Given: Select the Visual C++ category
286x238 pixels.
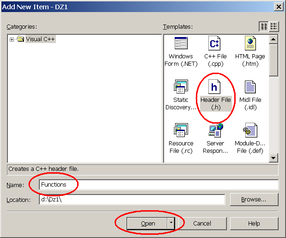Looking at the screenshot, I should coord(40,39).
